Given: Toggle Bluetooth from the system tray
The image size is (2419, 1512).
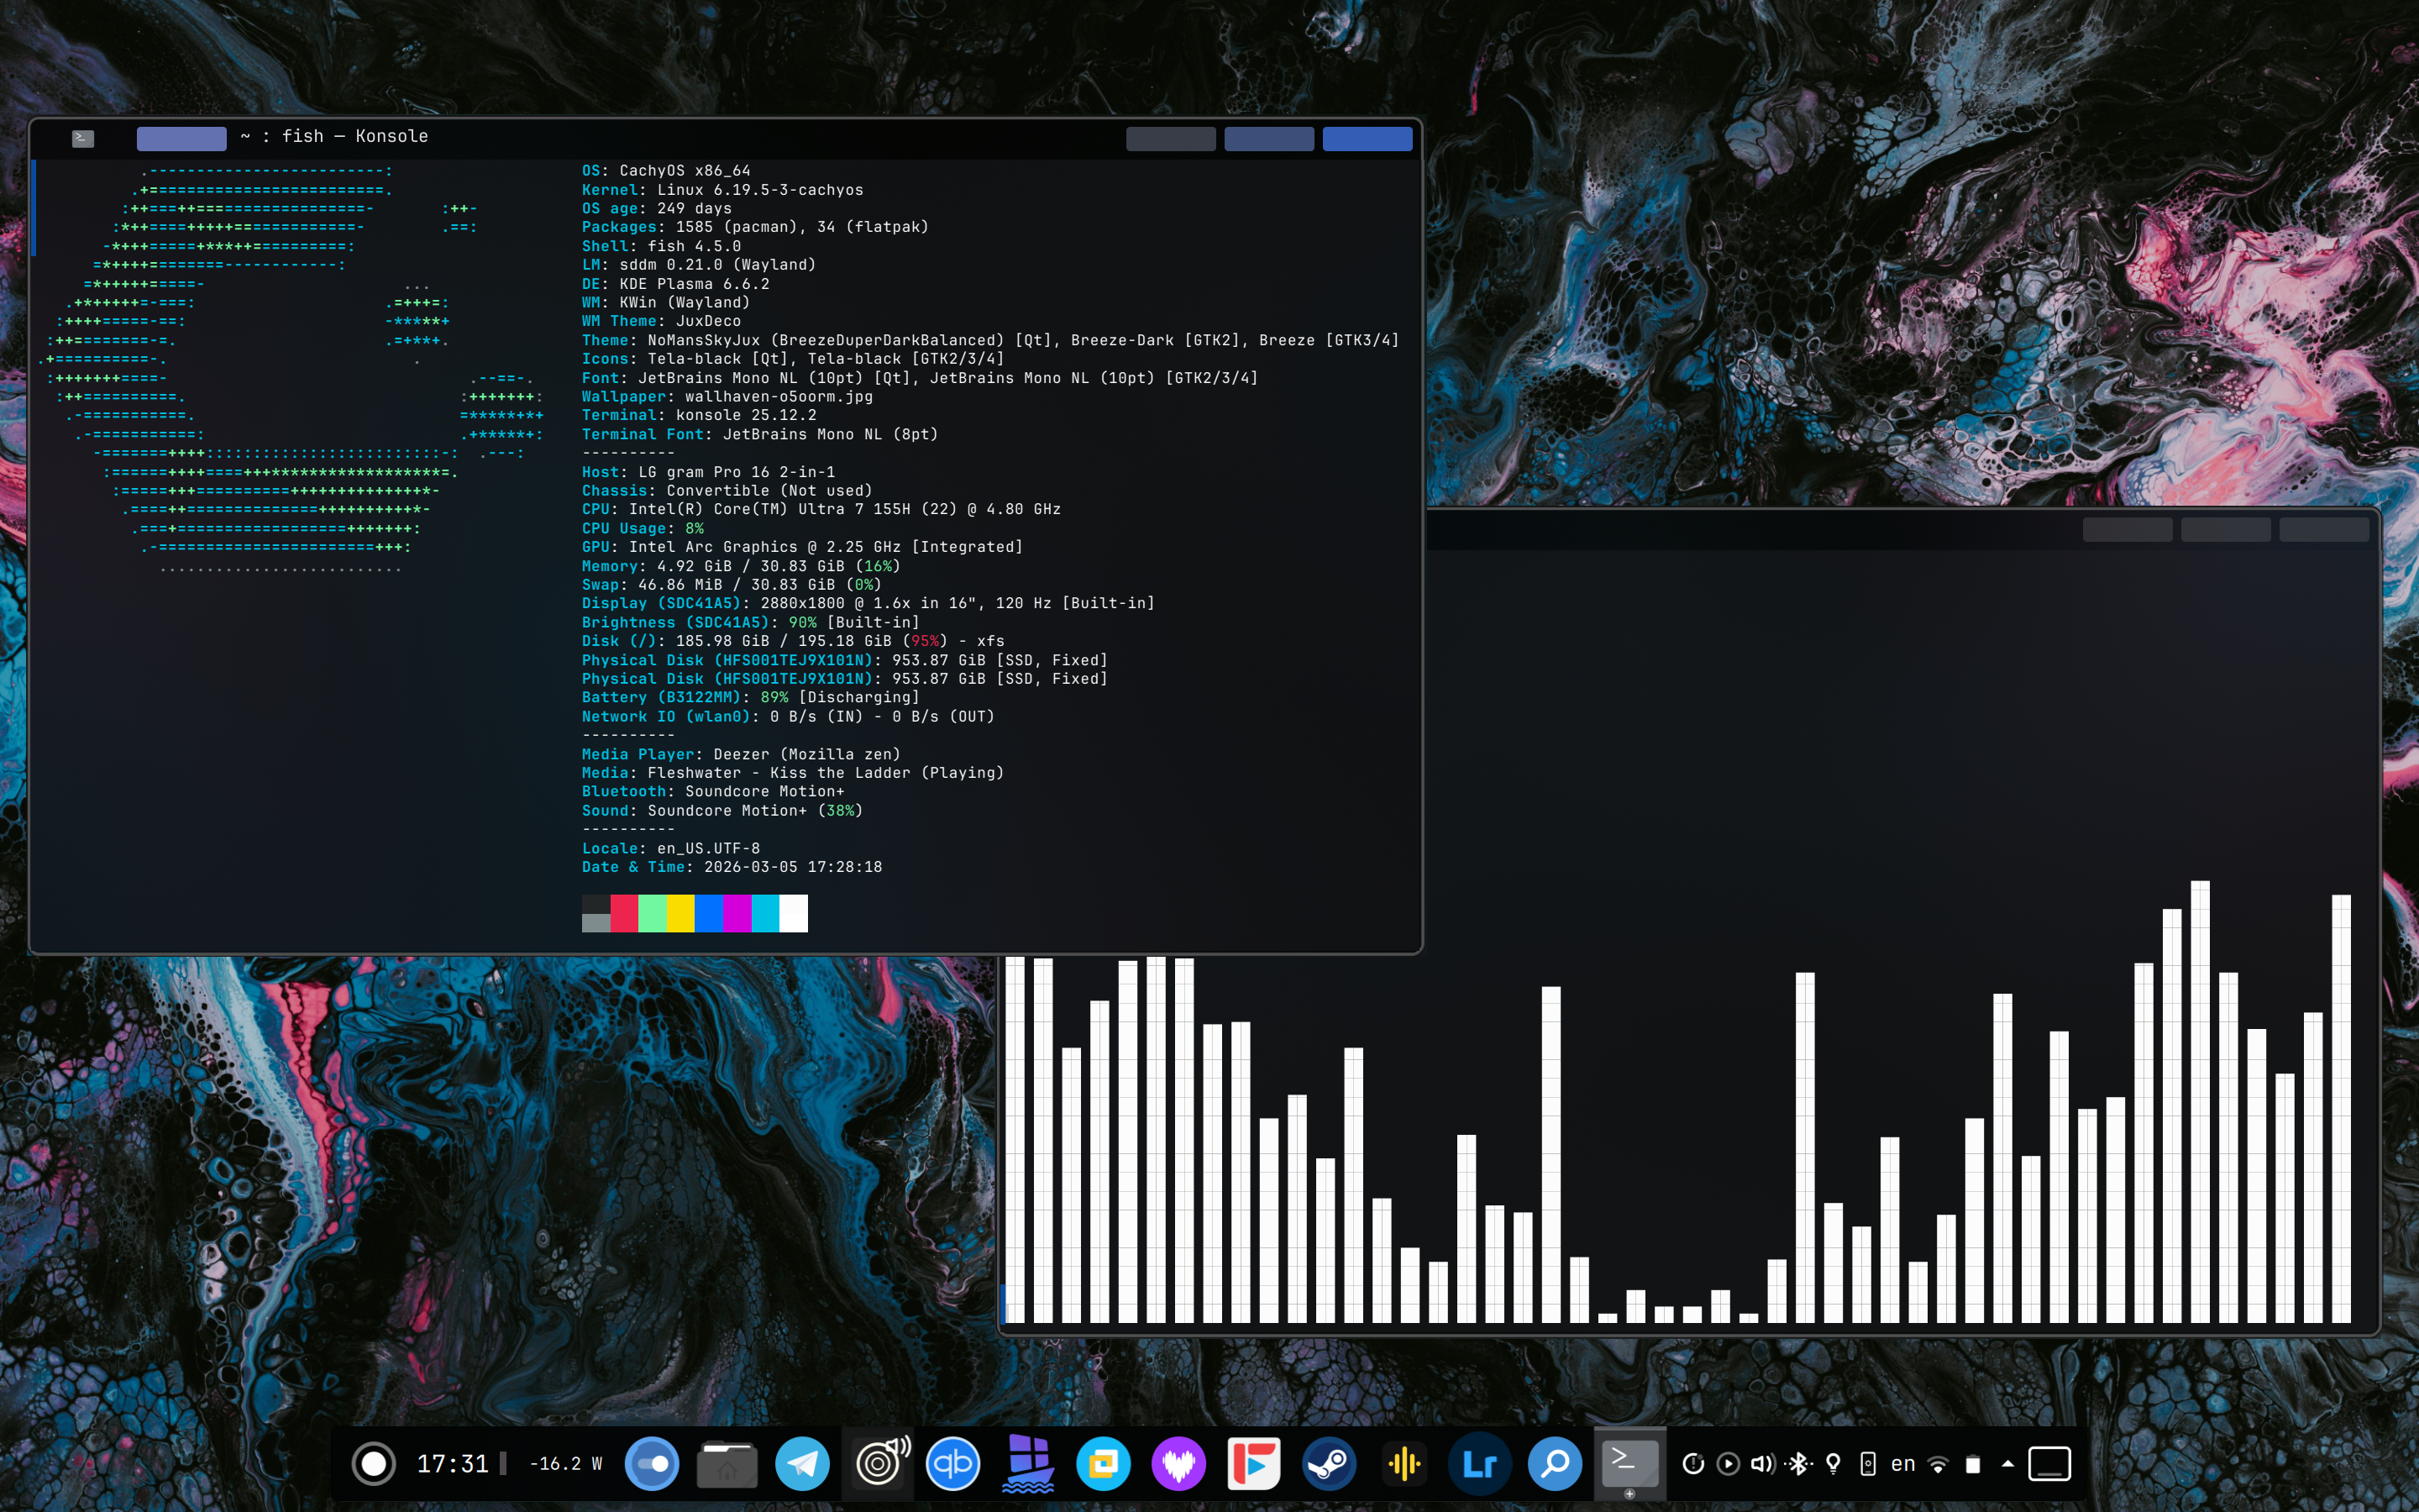Looking at the screenshot, I should [1798, 1464].
